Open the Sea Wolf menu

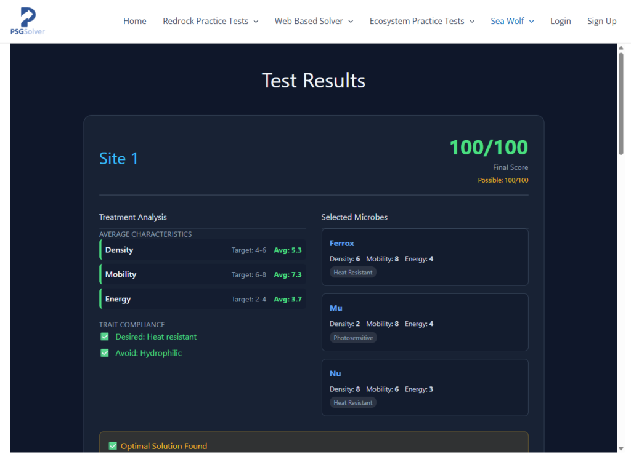click(512, 21)
